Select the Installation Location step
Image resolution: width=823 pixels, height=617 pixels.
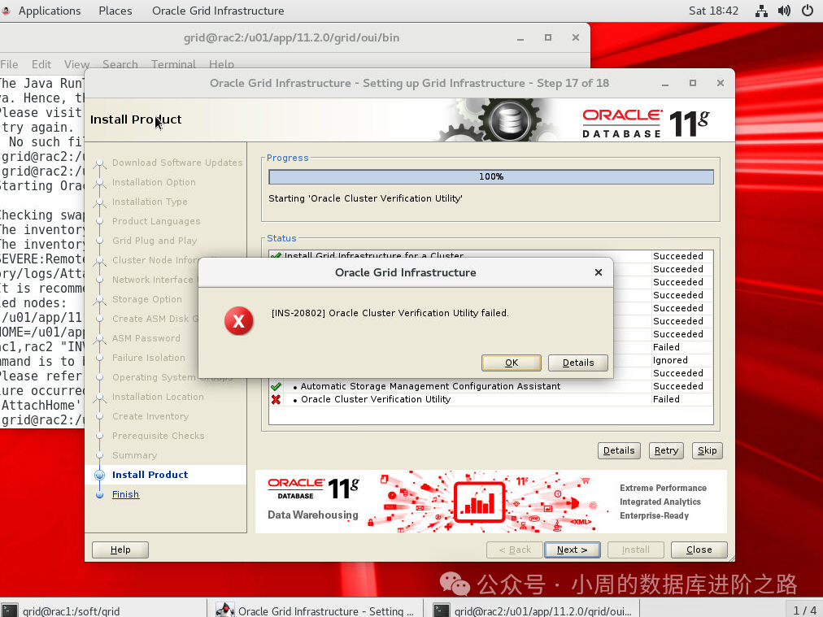click(158, 397)
